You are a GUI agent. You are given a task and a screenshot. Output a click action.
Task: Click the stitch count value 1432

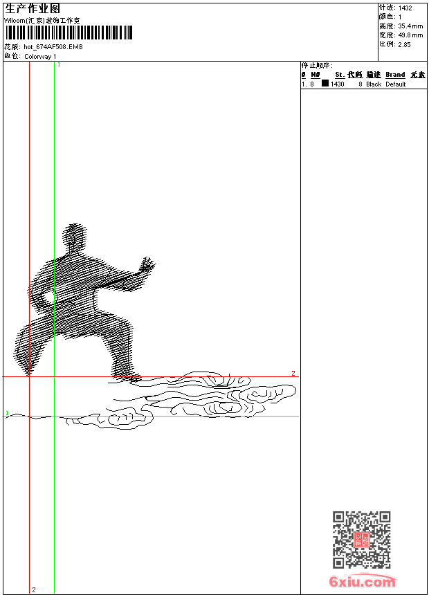coord(405,8)
